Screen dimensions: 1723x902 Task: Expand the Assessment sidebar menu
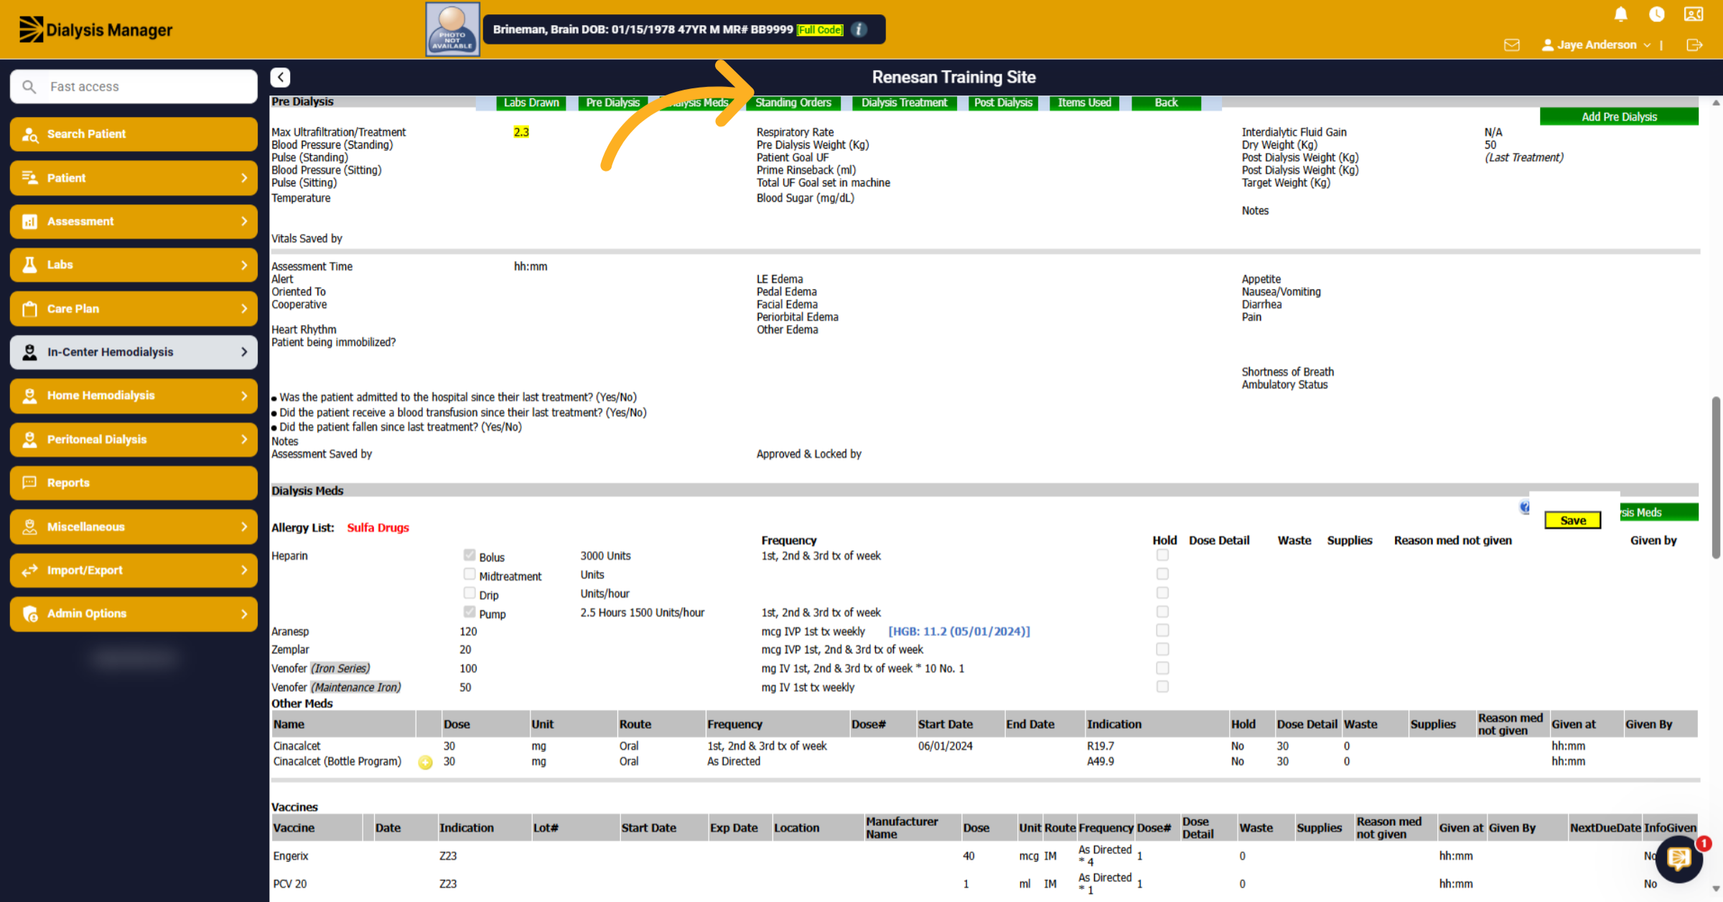[134, 221]
